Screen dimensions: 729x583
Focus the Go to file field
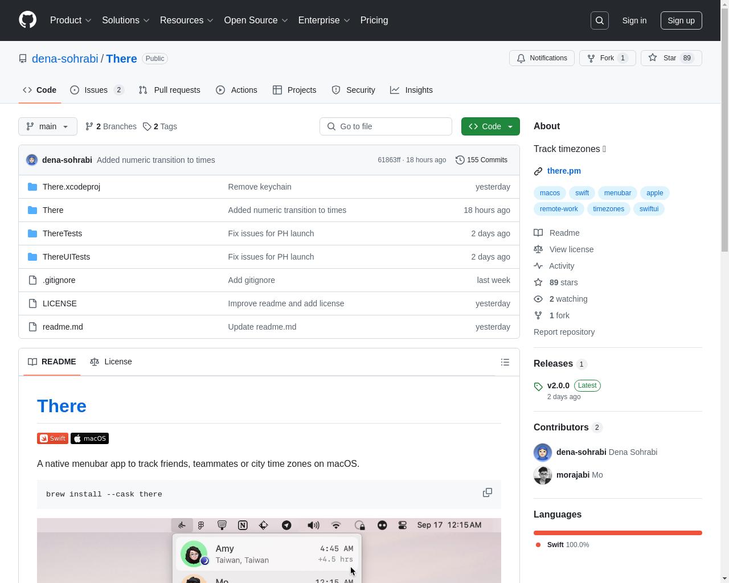click(x=386, y=126)
